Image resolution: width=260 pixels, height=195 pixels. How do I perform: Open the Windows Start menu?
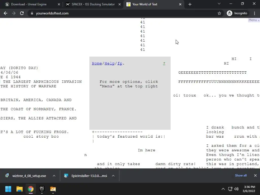8,189
